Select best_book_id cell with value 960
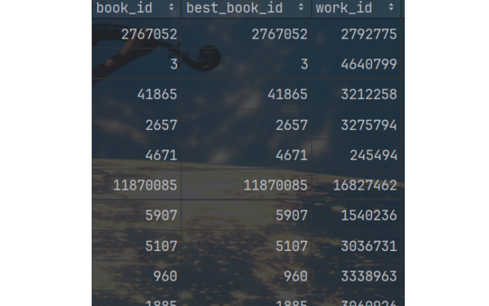The image size is (489, 306). (x=295, y=276)
